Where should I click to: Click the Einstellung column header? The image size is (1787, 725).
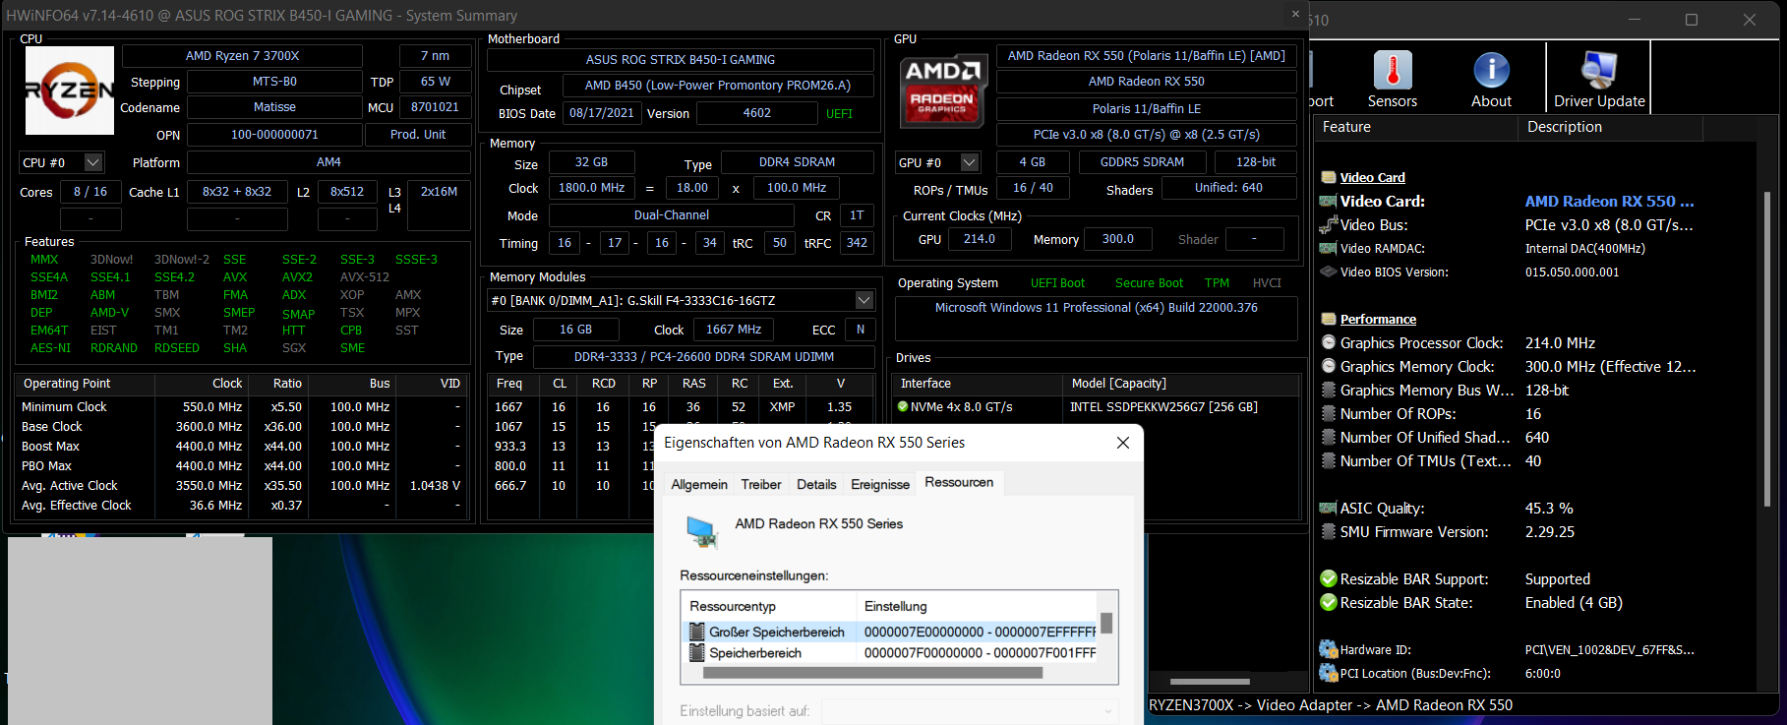click(x=978, y=606)
